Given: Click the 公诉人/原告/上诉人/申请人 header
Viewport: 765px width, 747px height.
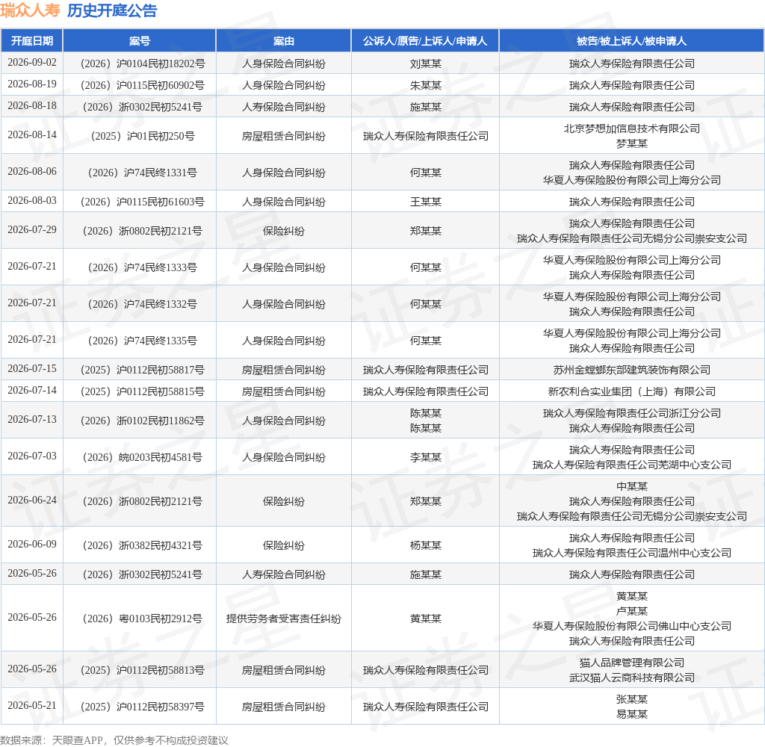Looking at the screenshot, I should click(425, 41).
